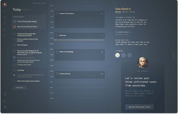Select the neutral face feeling

tap(124, 55)
